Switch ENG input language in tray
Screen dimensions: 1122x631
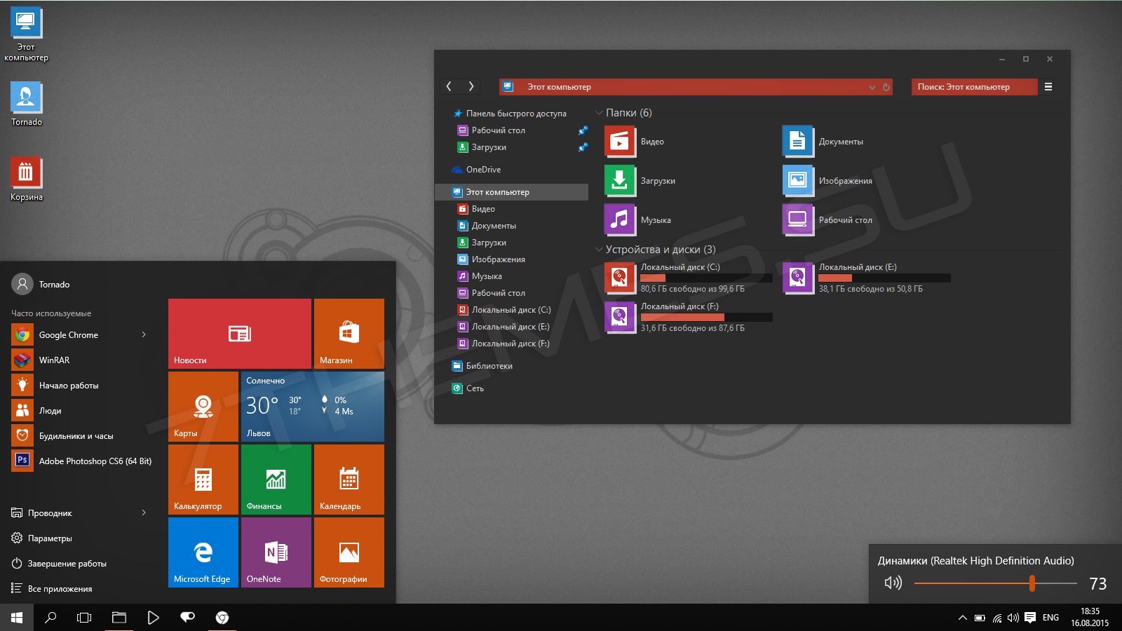click(1050, 618)
